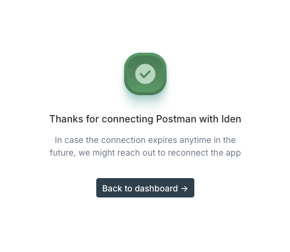Select the light circle around the checkmark
The image size is (290, 252).
[145, 74]
